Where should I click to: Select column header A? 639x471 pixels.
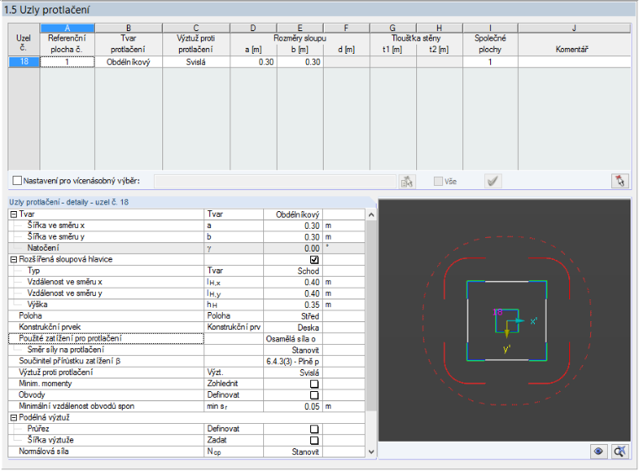click(67, 28)
